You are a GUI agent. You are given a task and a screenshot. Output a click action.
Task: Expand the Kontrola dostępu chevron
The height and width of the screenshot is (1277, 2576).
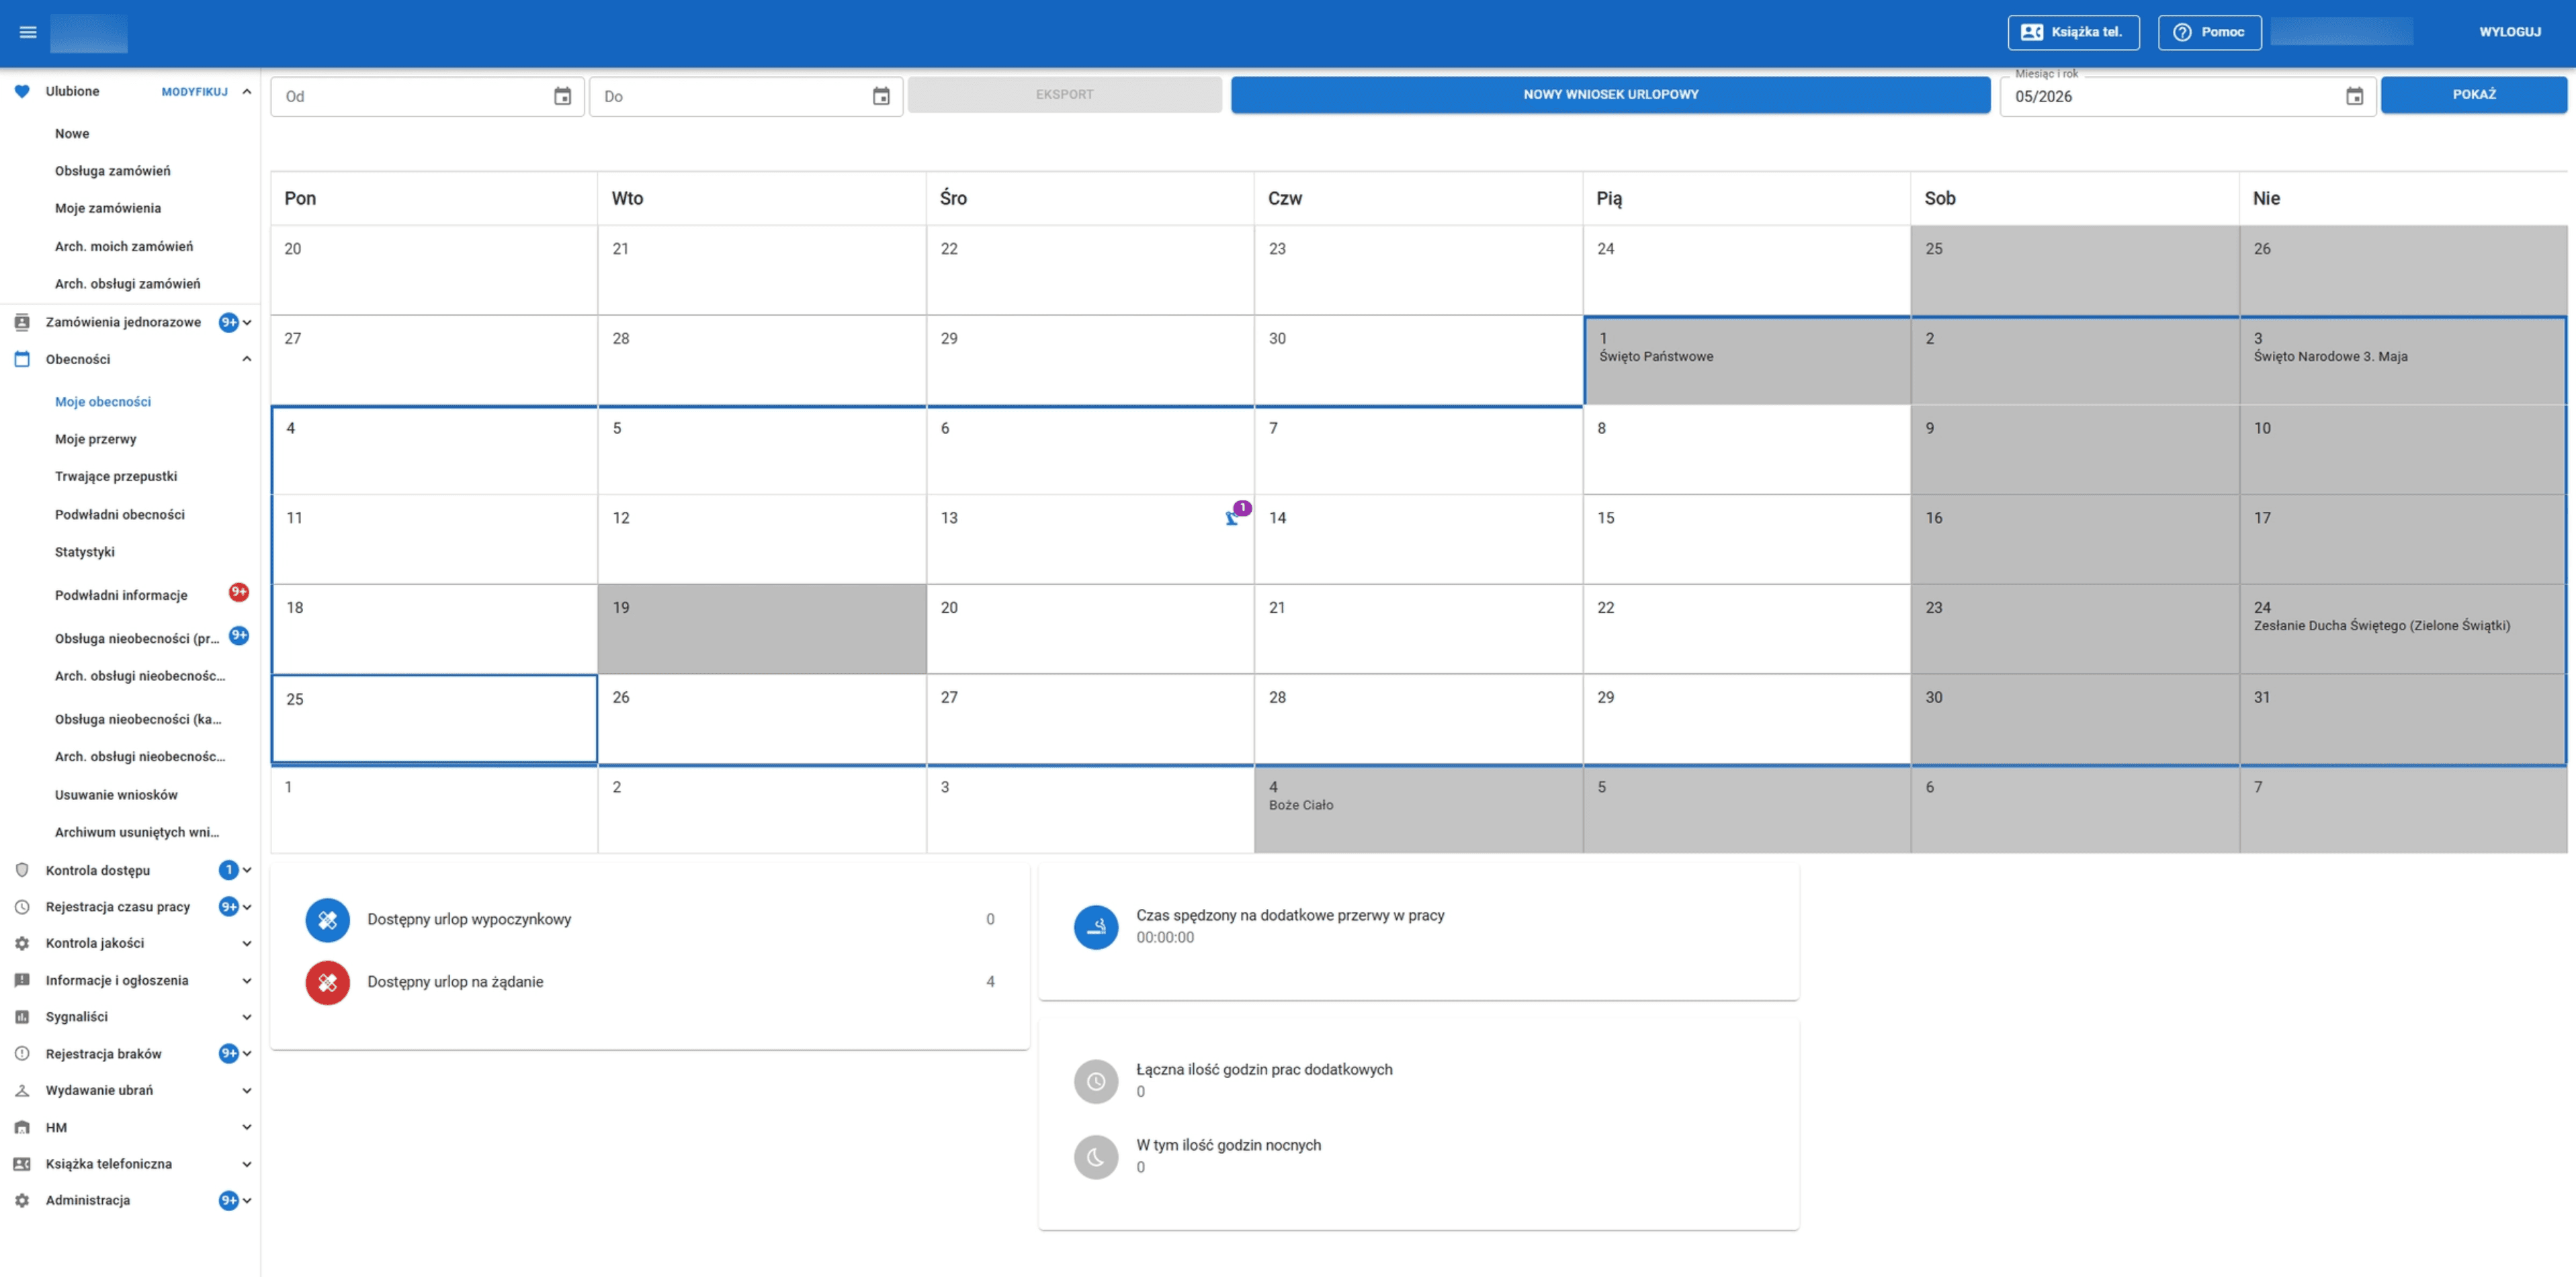point(247,870)
